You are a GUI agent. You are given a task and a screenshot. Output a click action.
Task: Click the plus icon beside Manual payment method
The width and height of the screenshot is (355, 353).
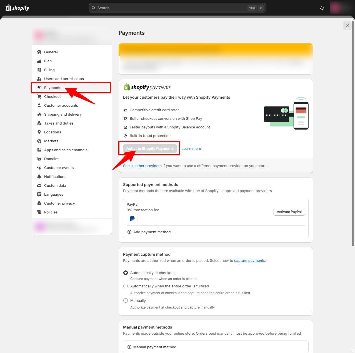tap(129, 347)
